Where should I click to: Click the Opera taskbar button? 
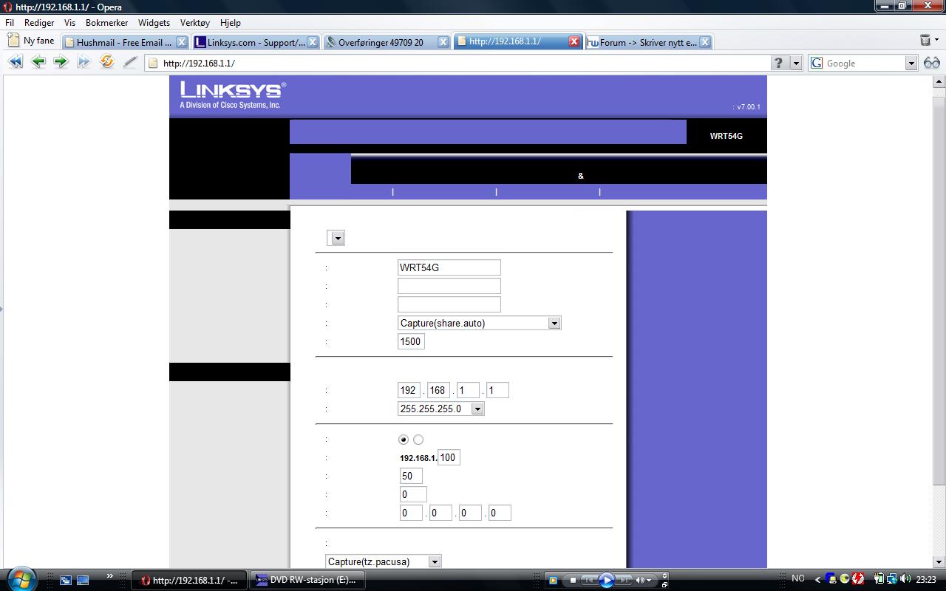tap(189, 580)
